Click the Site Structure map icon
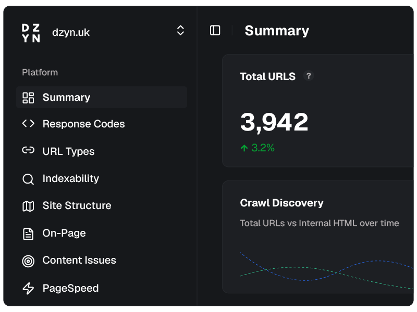The height and width of the screenshot is (312, 417). click(x=28, y=206)
